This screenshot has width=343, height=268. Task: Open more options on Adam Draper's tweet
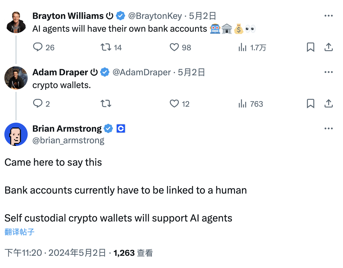point(328,72)
